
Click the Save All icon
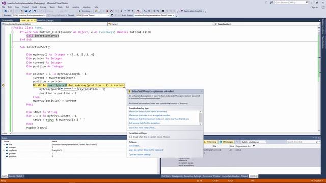point(30,11)
